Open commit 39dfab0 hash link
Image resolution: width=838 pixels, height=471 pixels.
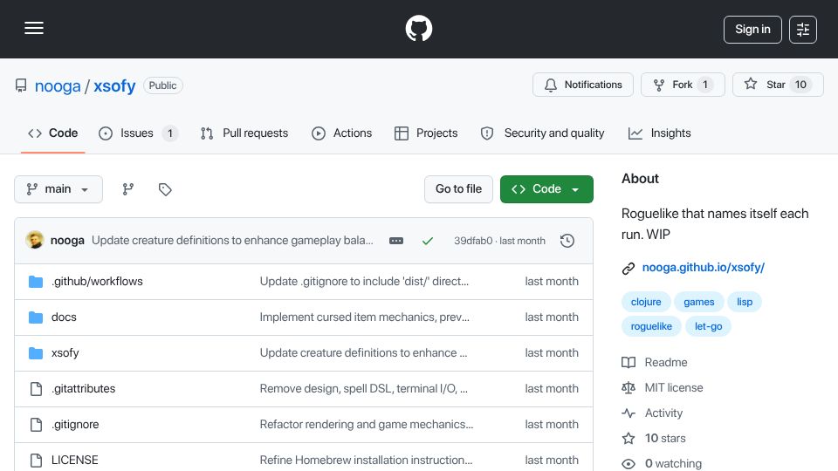pyautogui.click(x=473, y=241)
